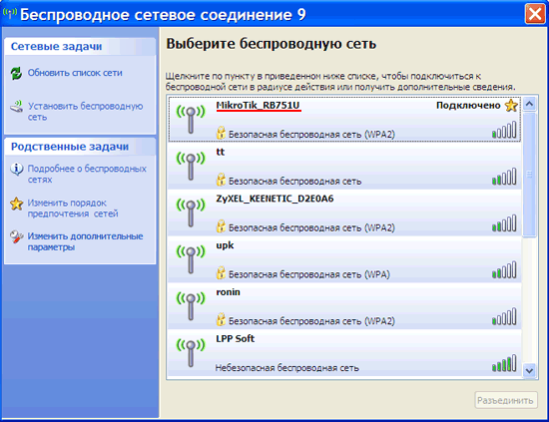Click the refresh network list icon
Screen dimensions: 549x422
click(16, 73)
